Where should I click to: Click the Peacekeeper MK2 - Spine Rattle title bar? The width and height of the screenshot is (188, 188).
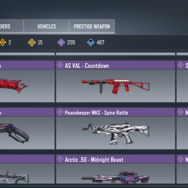pos(115,112)
